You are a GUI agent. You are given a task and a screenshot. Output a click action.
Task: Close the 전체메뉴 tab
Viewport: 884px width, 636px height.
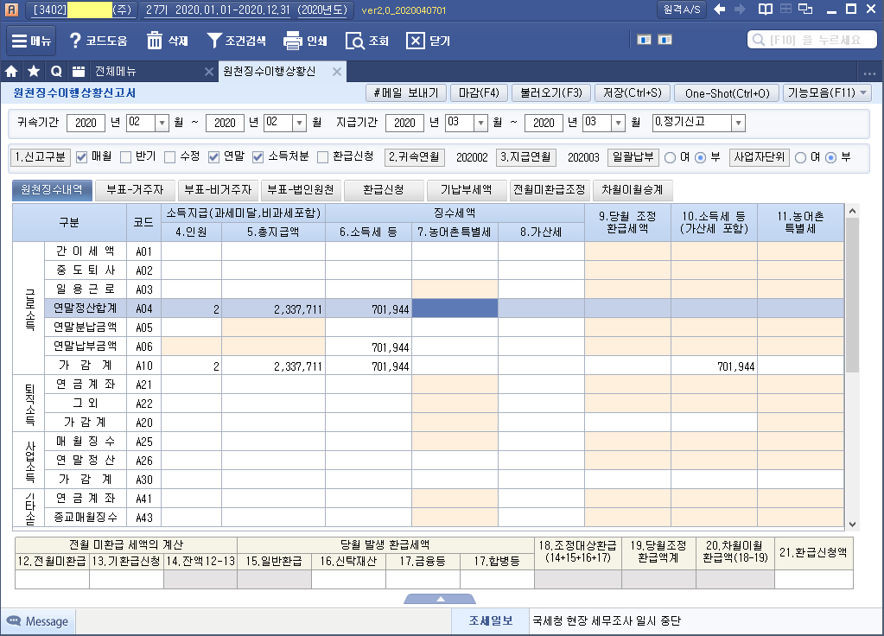point(208,72)
